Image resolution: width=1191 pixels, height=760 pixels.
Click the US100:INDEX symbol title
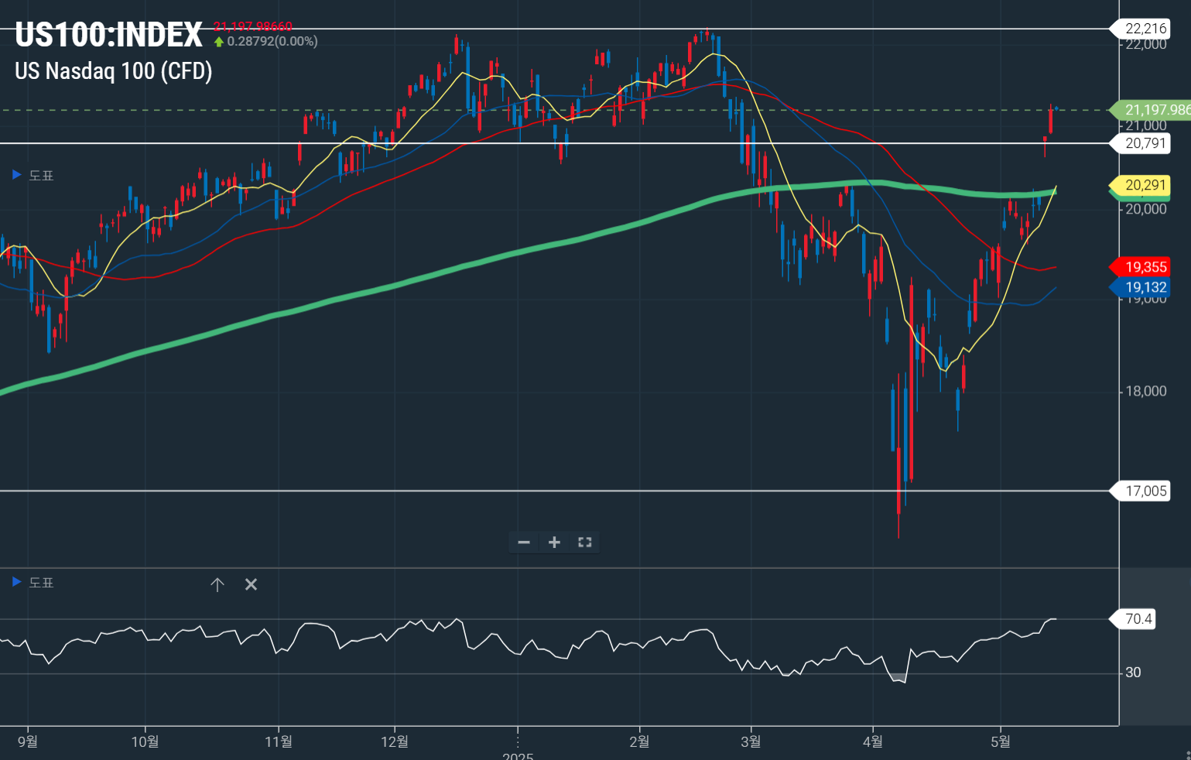point(108,35)
